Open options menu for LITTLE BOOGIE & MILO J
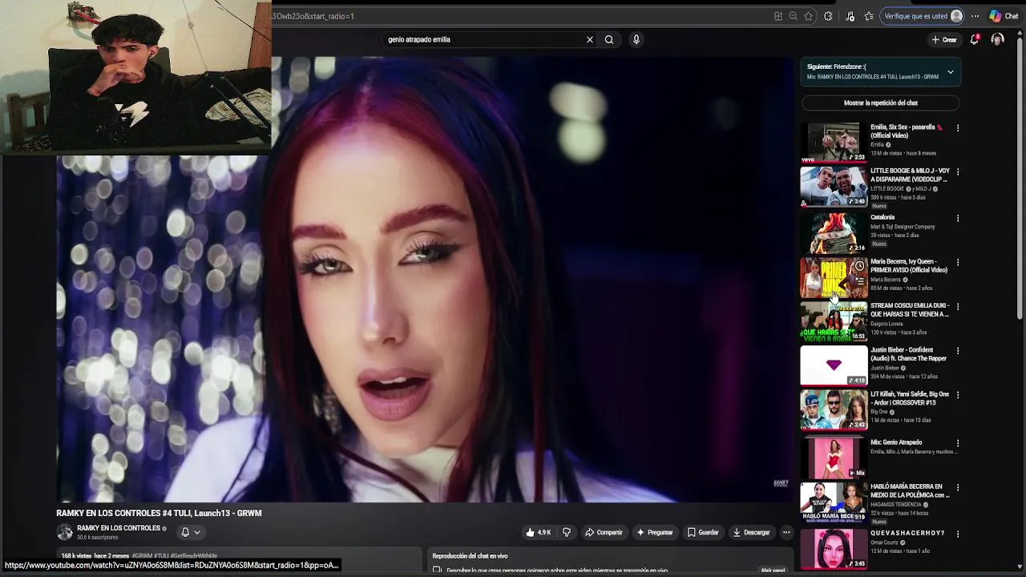 coord(957,172)
